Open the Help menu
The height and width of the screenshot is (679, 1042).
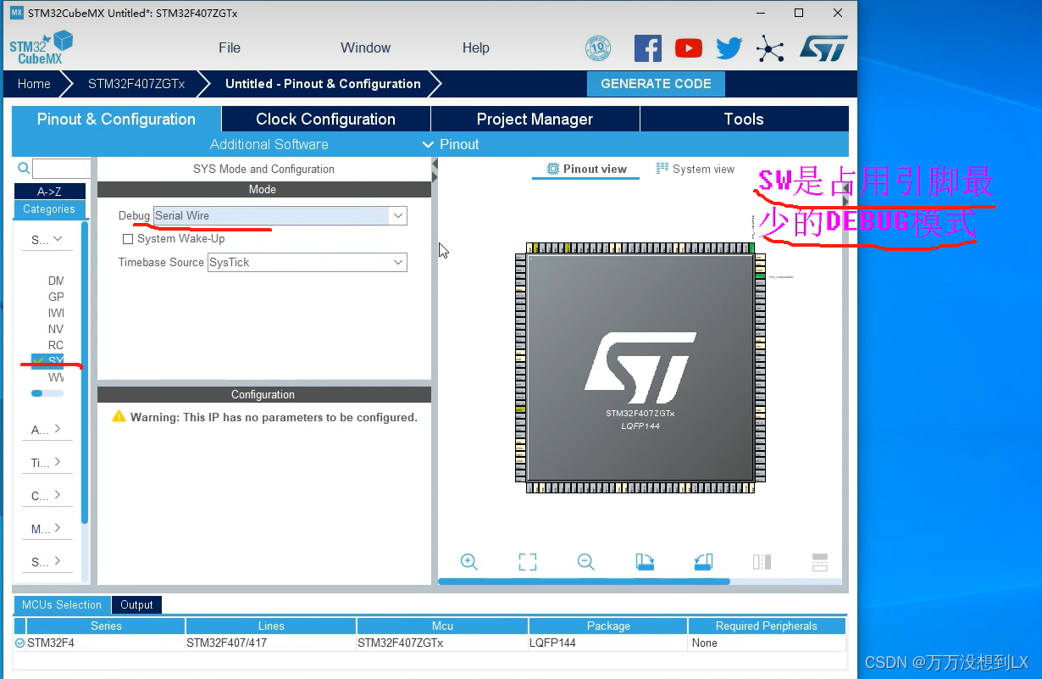pos(475,48)
